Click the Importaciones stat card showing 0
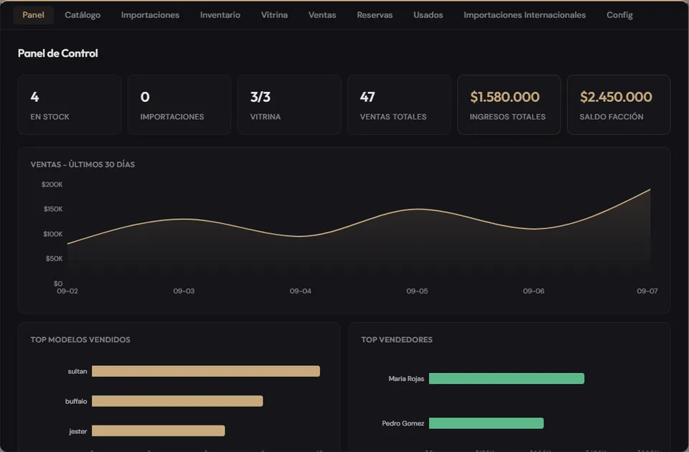This screenshot has width=689, height=452. (x=179, y=105)
